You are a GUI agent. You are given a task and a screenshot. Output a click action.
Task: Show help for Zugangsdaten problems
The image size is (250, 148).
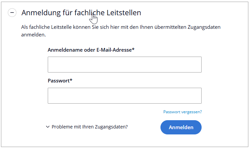tap(90, 127)
